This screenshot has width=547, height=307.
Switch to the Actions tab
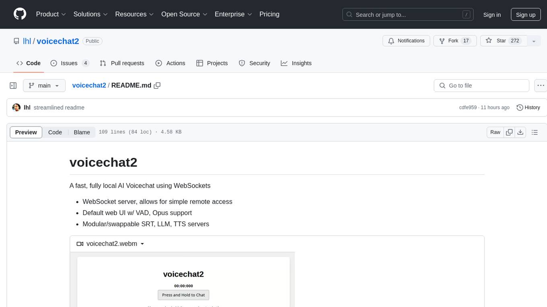coord(170,63)
